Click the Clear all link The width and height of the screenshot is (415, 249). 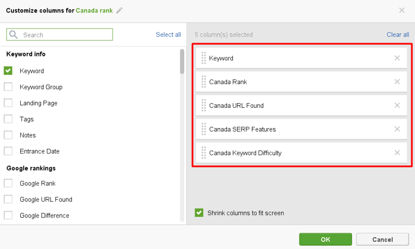(x=398, y=34)
